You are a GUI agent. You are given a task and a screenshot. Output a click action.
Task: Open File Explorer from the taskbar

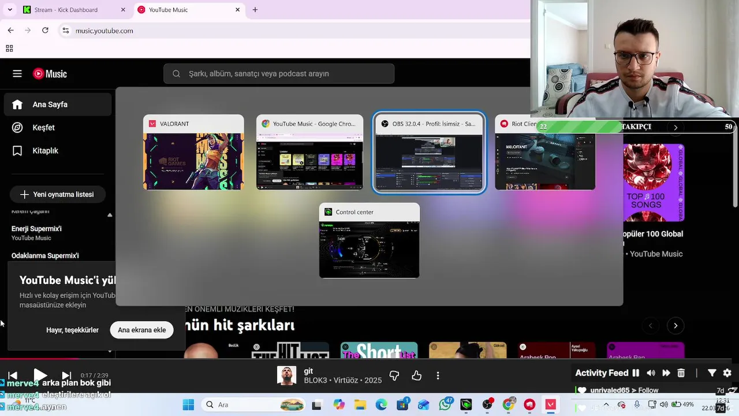(360, 405)
